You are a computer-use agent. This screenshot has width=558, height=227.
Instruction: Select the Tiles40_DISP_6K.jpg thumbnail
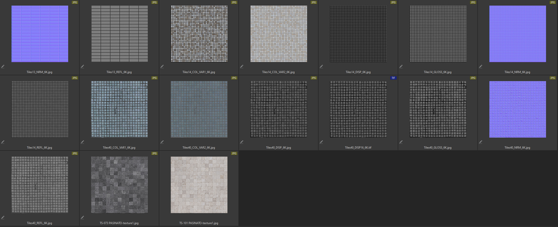[x=278, y=109]
